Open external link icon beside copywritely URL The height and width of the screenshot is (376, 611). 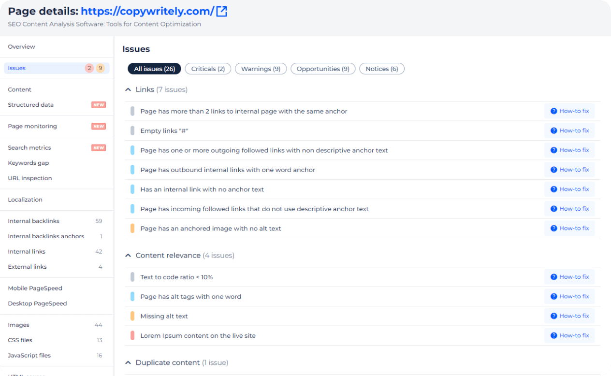pyautogui.click(x=221, y=12)
